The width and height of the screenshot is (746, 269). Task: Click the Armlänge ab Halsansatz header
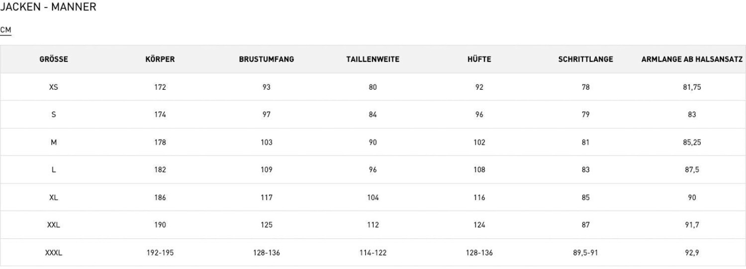click(692, 60)
